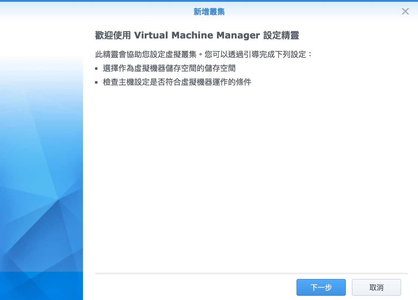Image resolution: width=418 pixels, height=300 pixels.
Task: Click the sentence starting with 此精靈會協助
Action: [146, 54]
